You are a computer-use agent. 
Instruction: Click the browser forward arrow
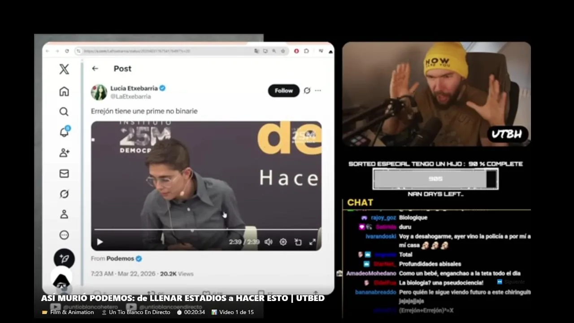point(57,51)
